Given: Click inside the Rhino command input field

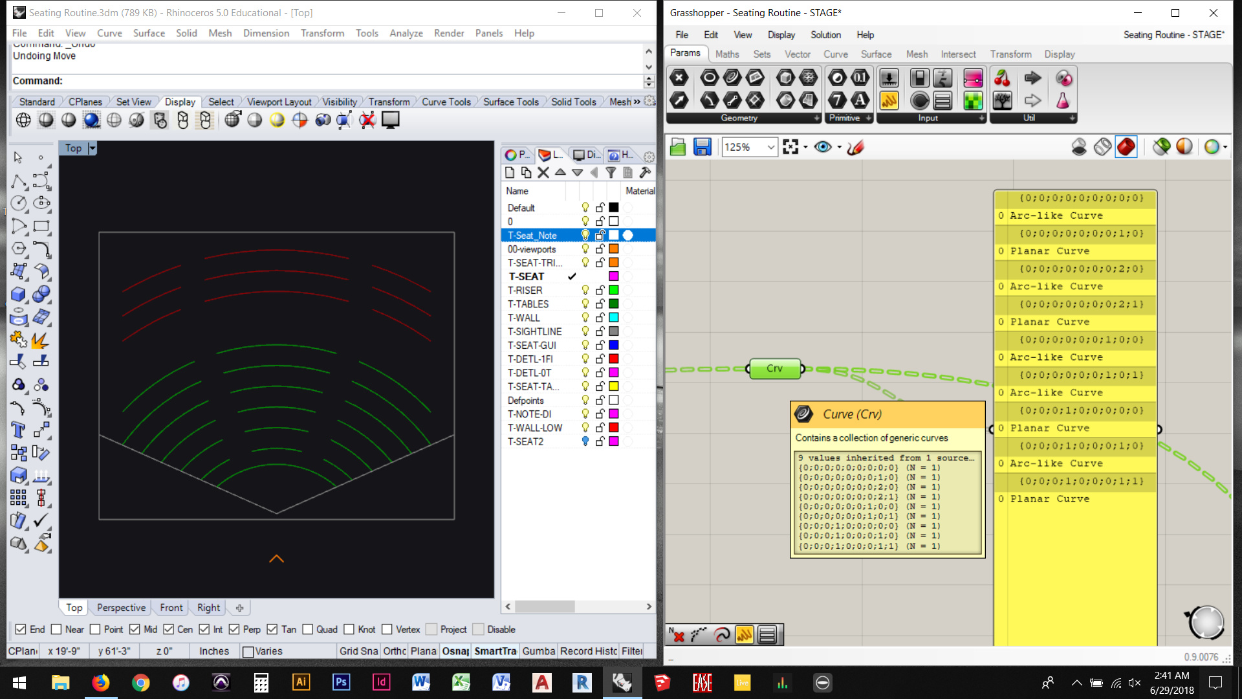Looking at the screenshot, I should click(259, 81).
